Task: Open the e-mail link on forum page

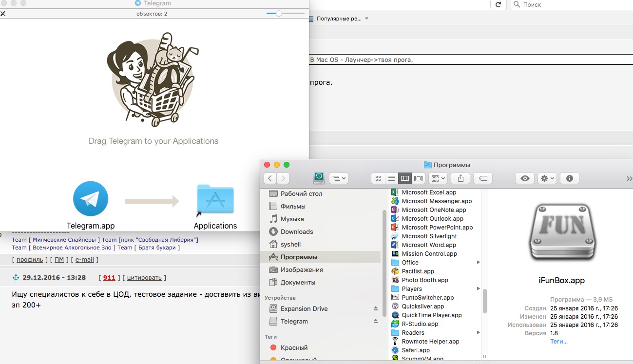Action: click(85, 260)
